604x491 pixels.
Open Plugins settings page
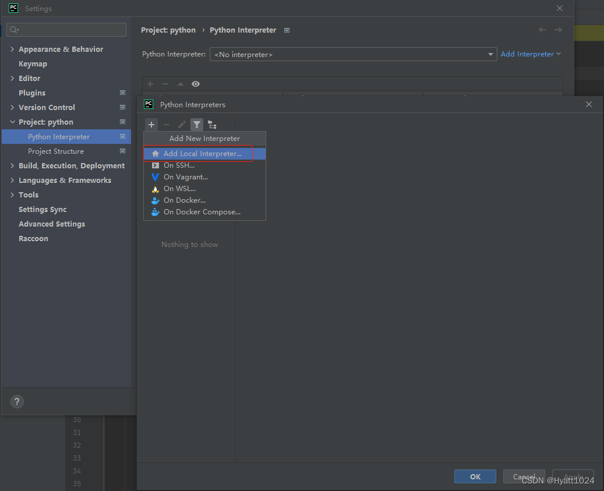coord(32,93)
